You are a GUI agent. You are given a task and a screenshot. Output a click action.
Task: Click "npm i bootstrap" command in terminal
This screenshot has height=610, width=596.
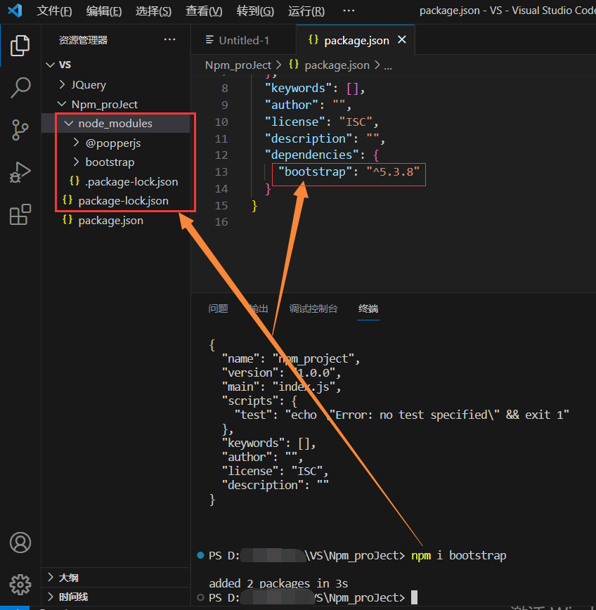point(459,555)
